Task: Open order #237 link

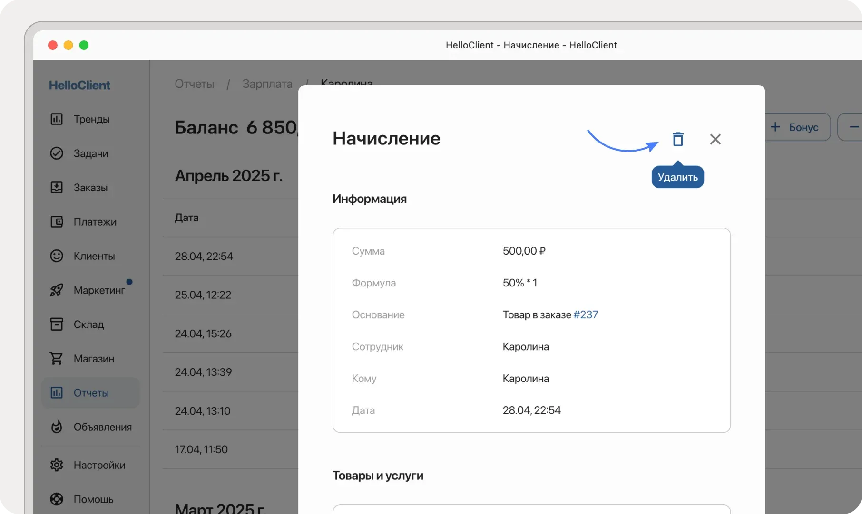Action: coord(585,314)
